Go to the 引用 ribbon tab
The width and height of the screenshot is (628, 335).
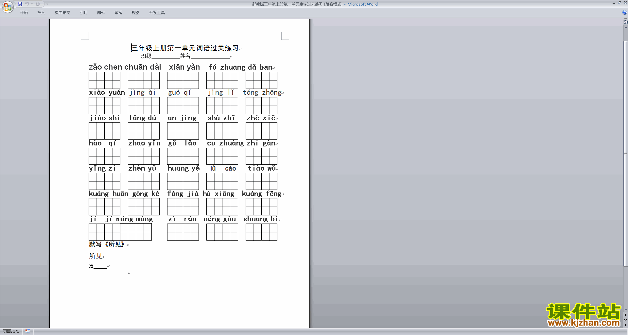coord(84,13)
